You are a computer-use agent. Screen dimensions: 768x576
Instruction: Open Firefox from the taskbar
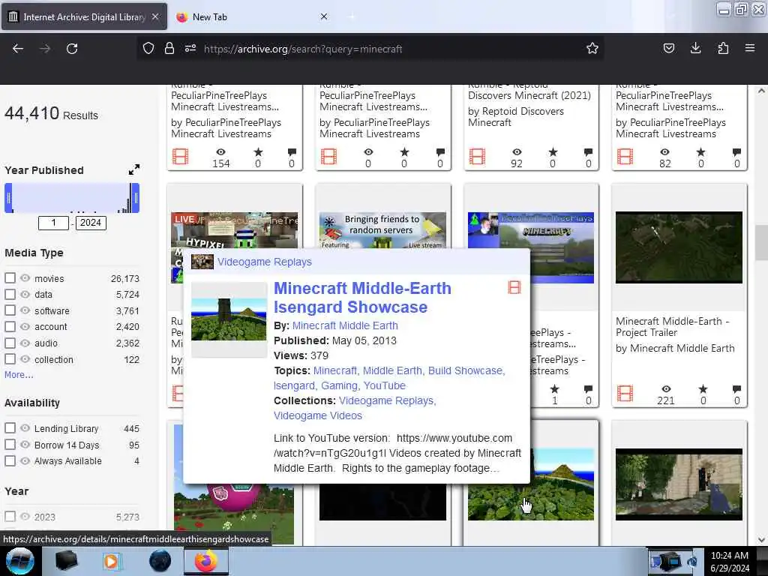(206, 561)
